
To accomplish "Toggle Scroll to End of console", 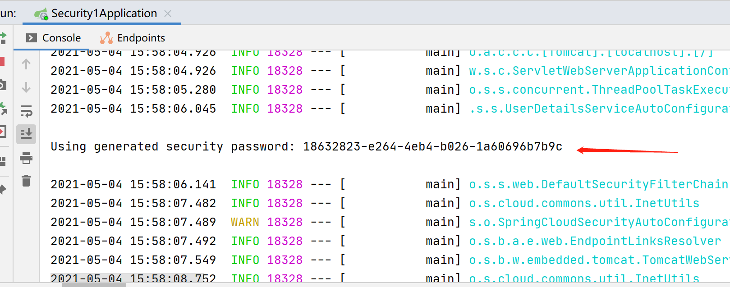I will pos(26,134).
